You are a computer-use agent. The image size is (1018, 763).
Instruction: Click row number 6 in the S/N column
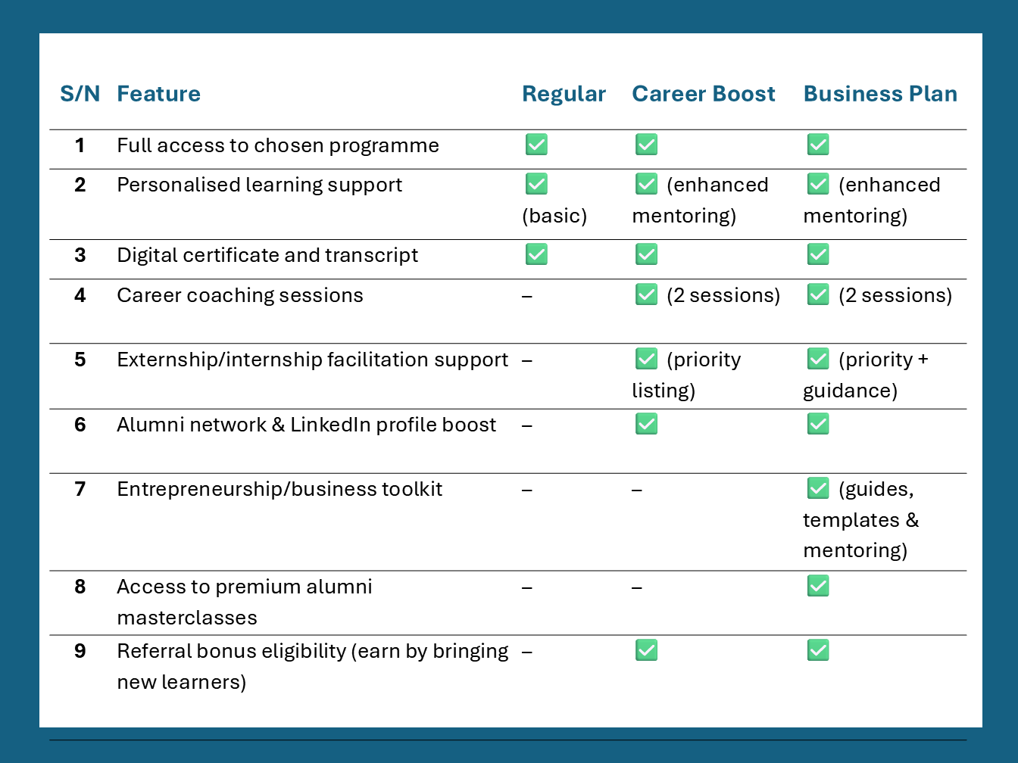pos(80,425)
